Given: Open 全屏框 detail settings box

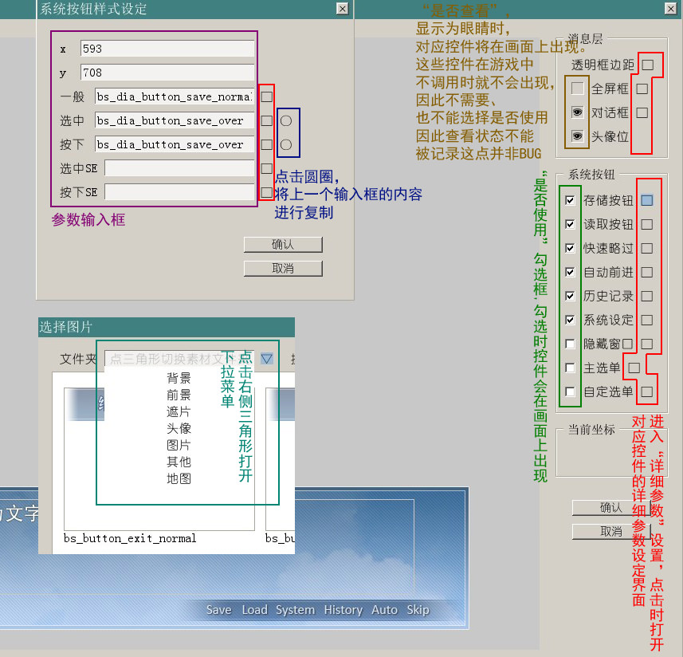Looking at the screenshot, I should (642, 89).
